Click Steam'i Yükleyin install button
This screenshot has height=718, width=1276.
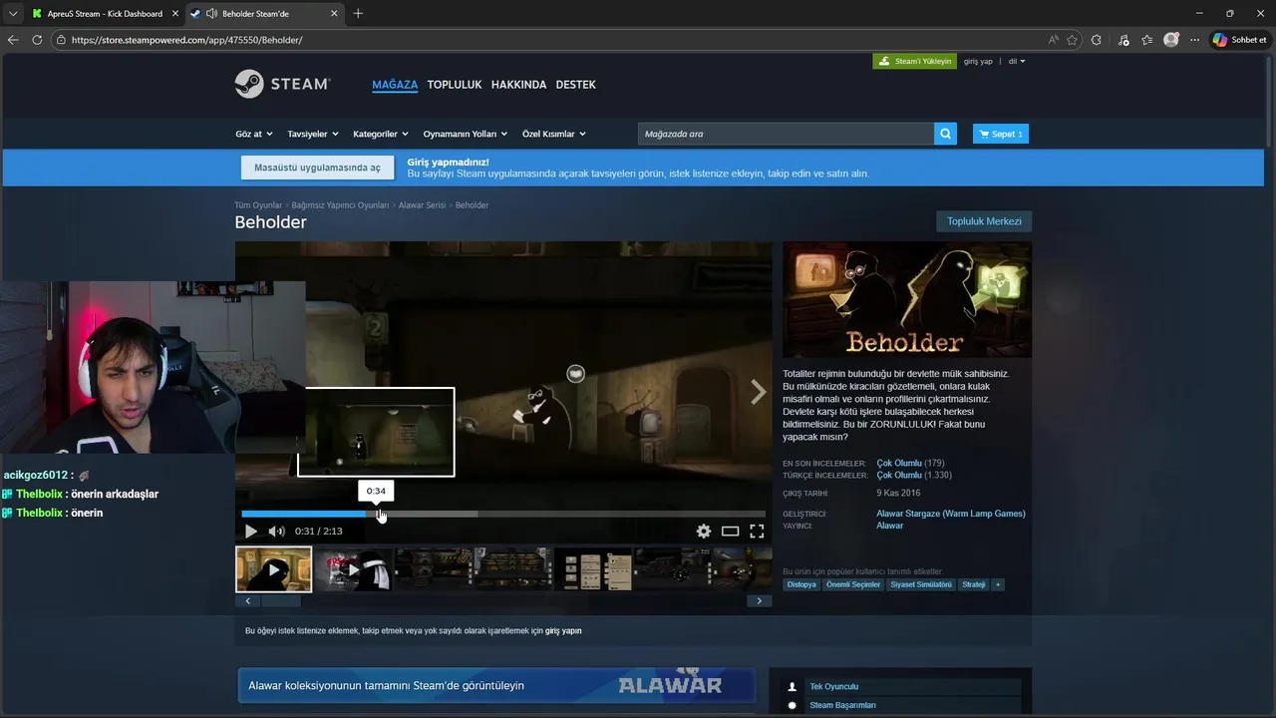coord(914,61)
